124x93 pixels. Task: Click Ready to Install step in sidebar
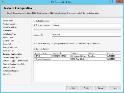(9, 67)
